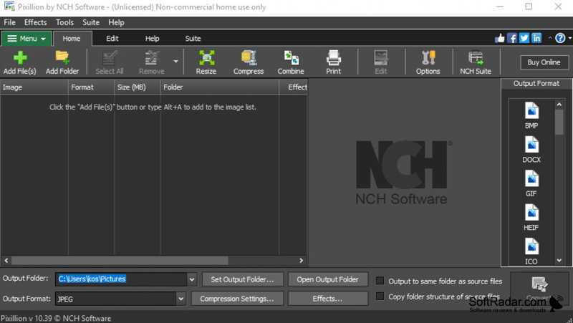Enable Output to same folder as source files

(381, 281)
